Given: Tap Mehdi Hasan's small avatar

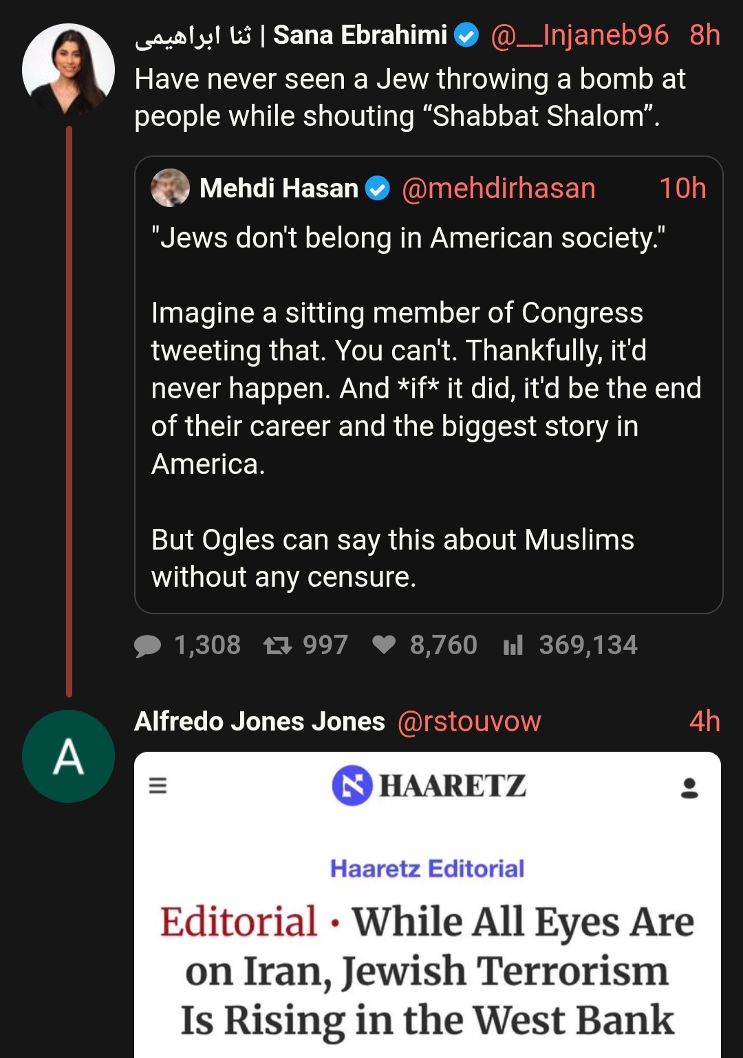Looking at the screenshot, I should click(170, 188).
